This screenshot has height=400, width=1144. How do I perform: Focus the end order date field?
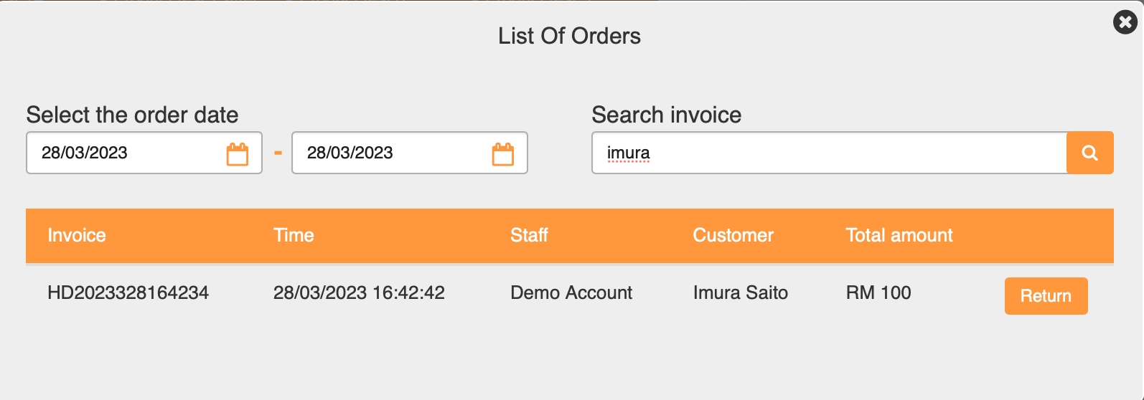(x=388, y=153)
